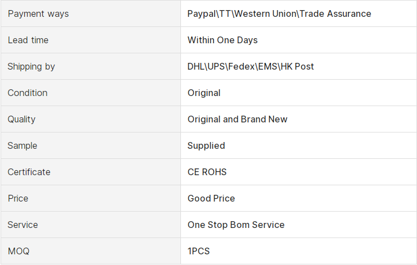Click the "MOQ" row label

tap(19, 251)
